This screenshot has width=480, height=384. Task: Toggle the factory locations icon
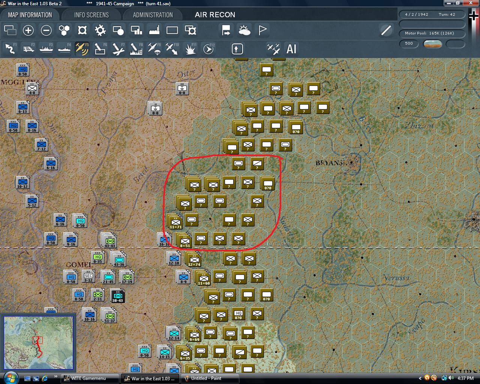(154, 30)
